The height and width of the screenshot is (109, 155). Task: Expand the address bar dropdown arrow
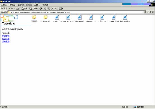coord(145,12)
